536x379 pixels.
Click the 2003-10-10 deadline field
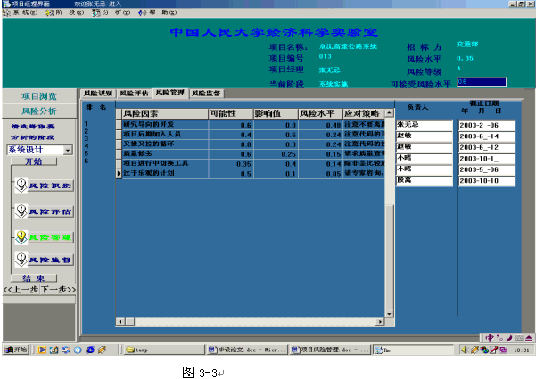click(487, 181)
